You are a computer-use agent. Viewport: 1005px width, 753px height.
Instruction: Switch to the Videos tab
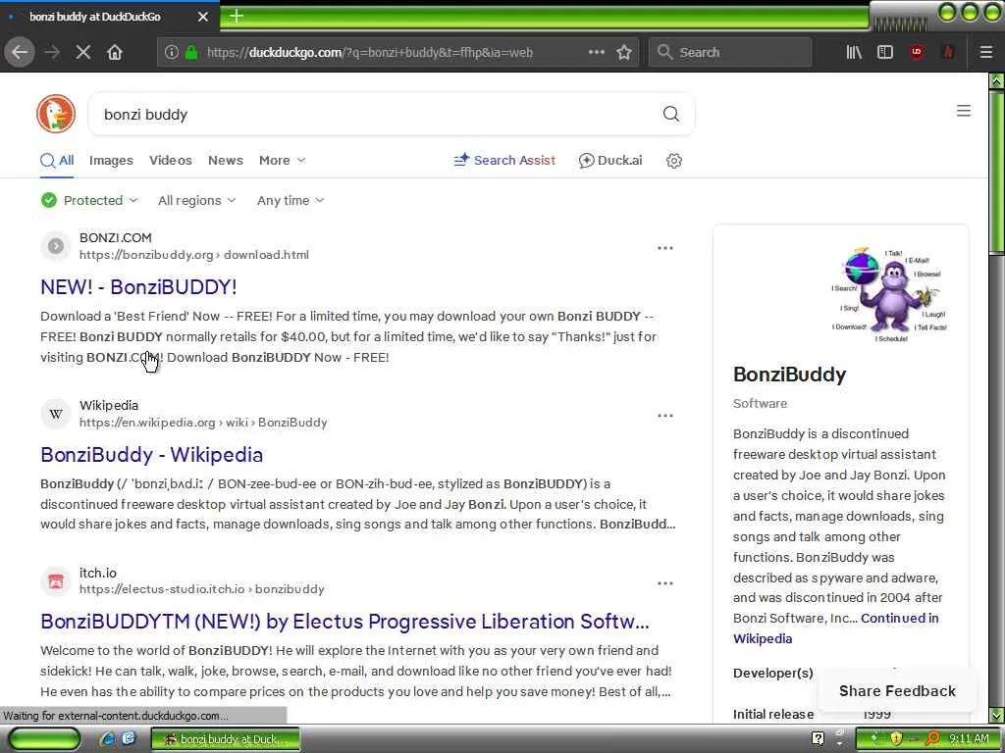(x=171, y=160)
